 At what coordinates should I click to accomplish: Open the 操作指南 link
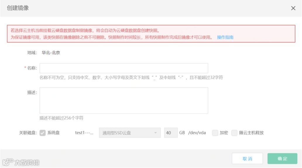(225, 37)
